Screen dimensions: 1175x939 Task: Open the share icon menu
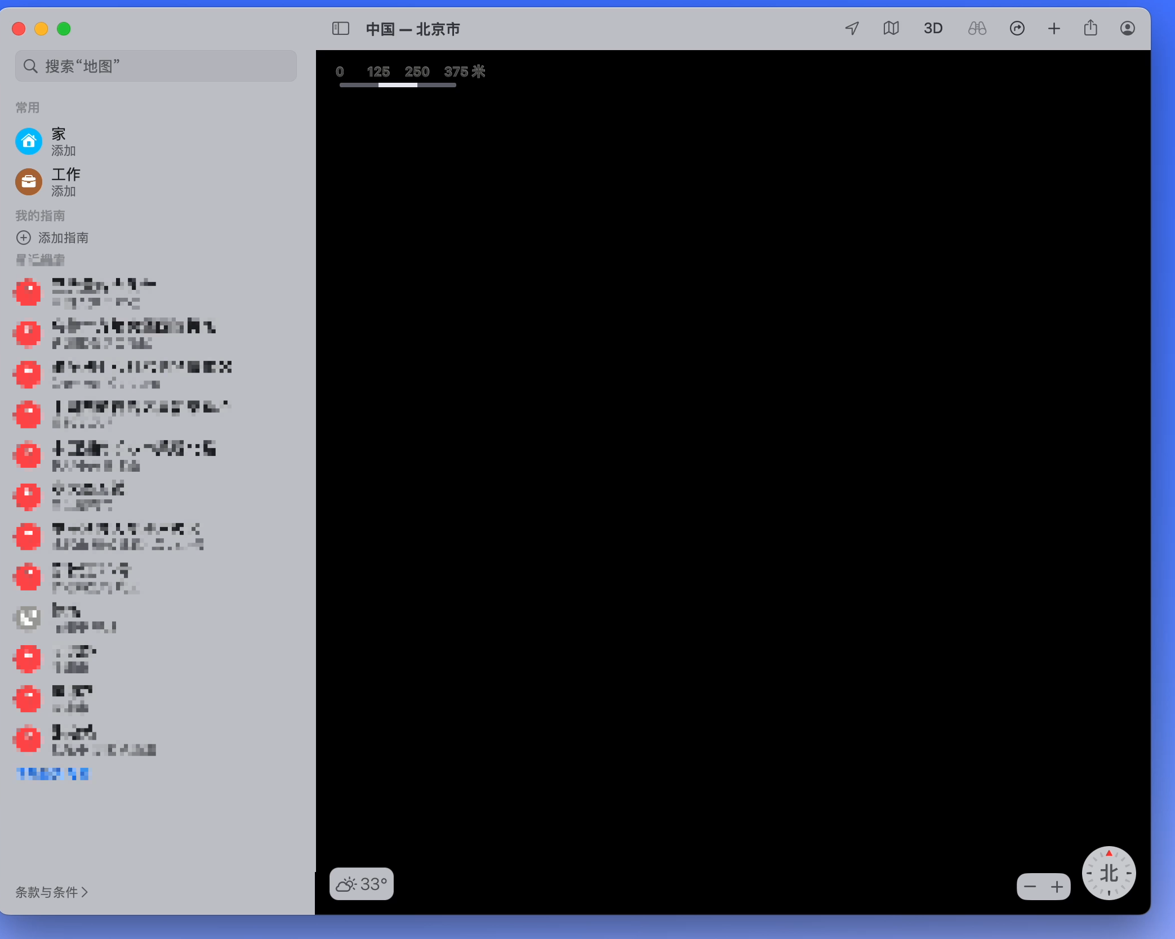[x=1091, y=28]
